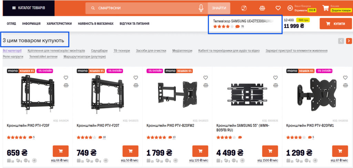Open the shopping cart icon in header
The image size is (353, 168).
tap(325, 8)
